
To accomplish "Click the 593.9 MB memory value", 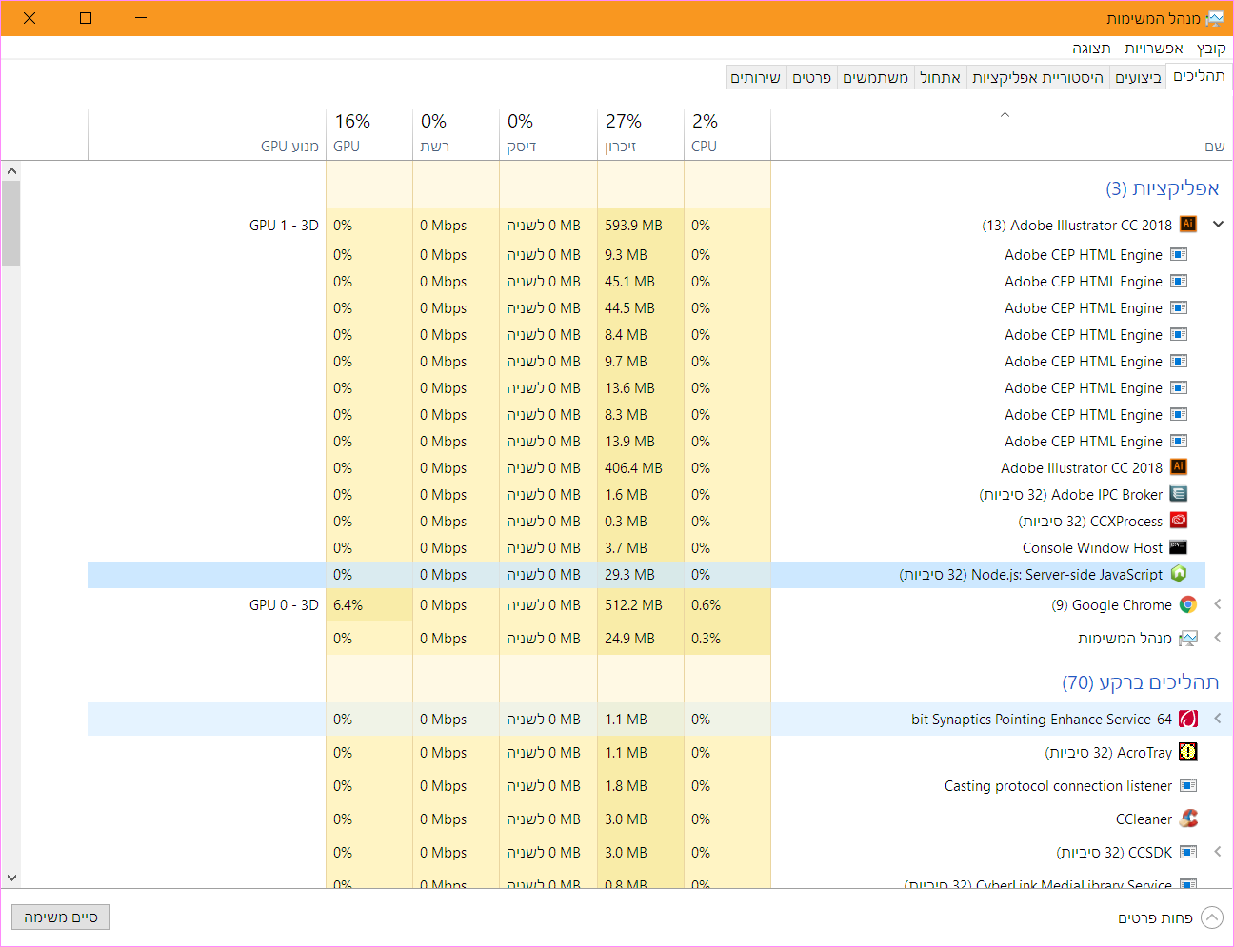I will (x=633, y=226).
